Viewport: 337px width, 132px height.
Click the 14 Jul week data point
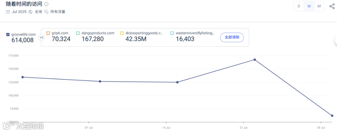click(x=177, y=82)
